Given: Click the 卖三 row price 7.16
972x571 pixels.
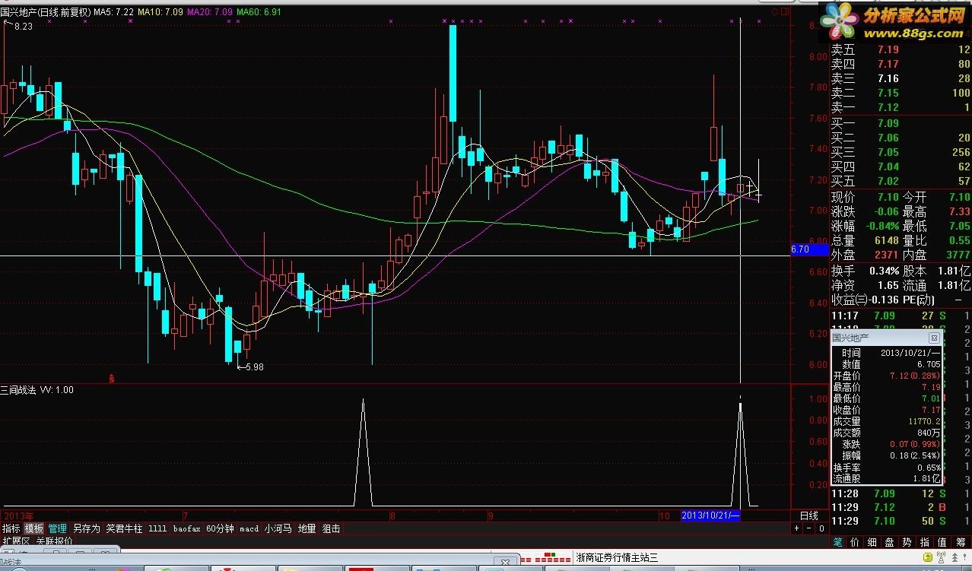Looking at the screenshot, I should click(888, 79).
